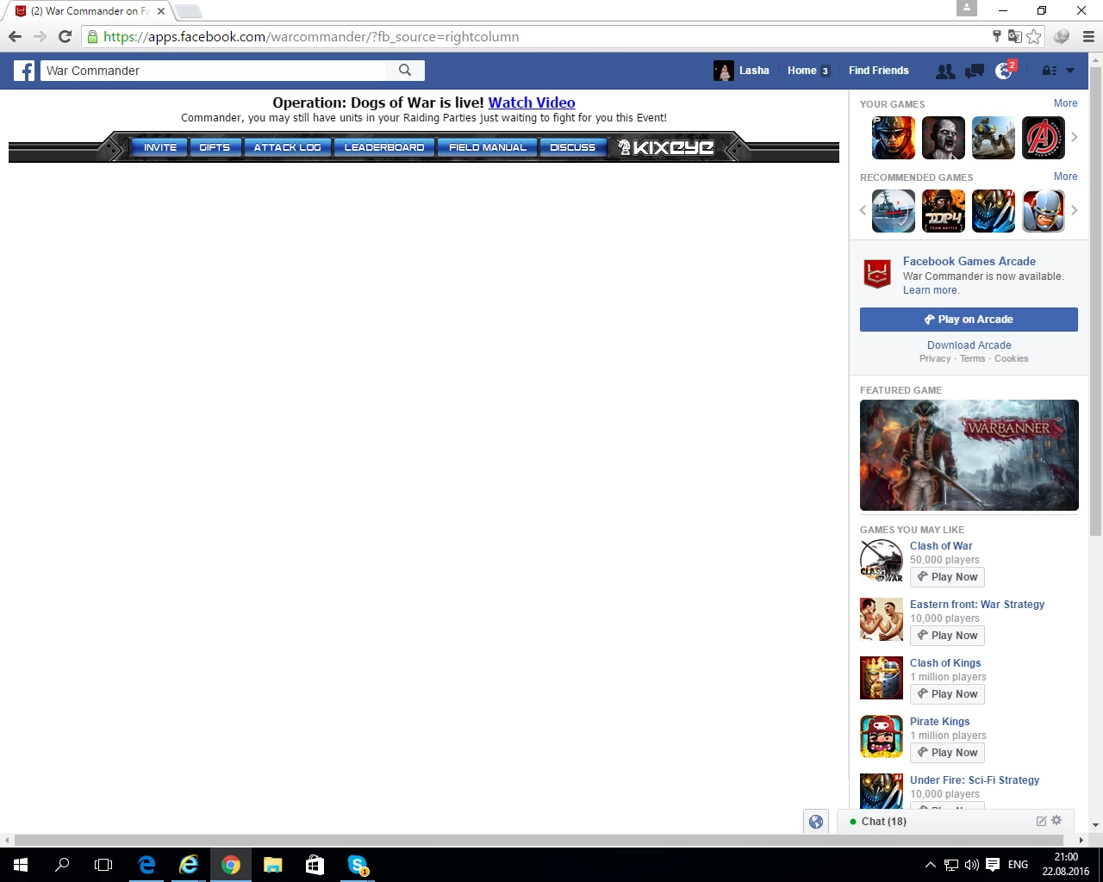Open the messages icon

pyautogui.click(x=975, y=71)
